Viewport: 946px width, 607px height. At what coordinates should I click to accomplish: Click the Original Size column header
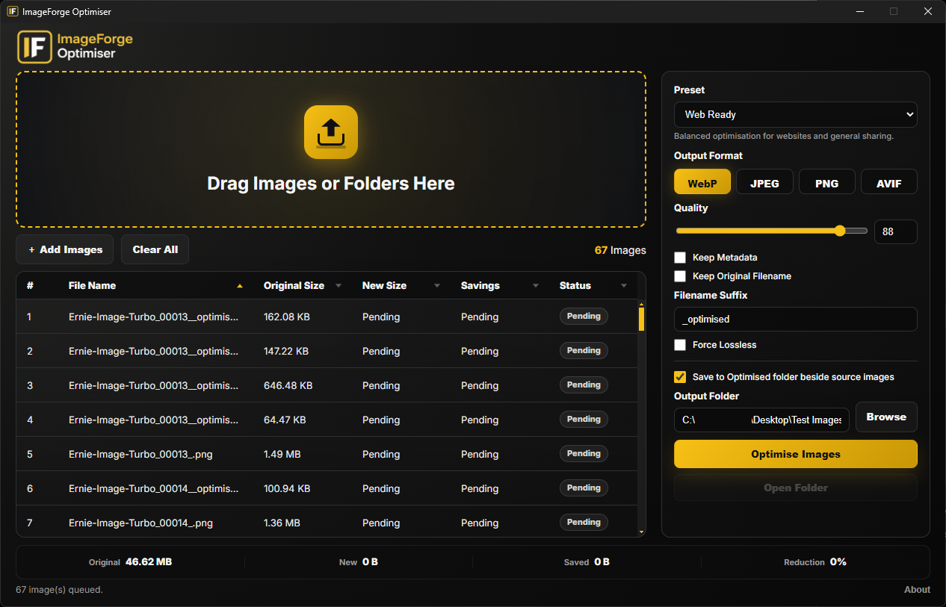294,286
